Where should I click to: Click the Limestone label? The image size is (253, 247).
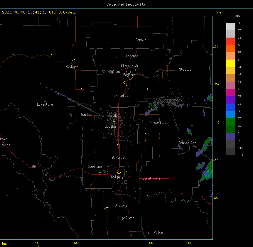[45, 104]
